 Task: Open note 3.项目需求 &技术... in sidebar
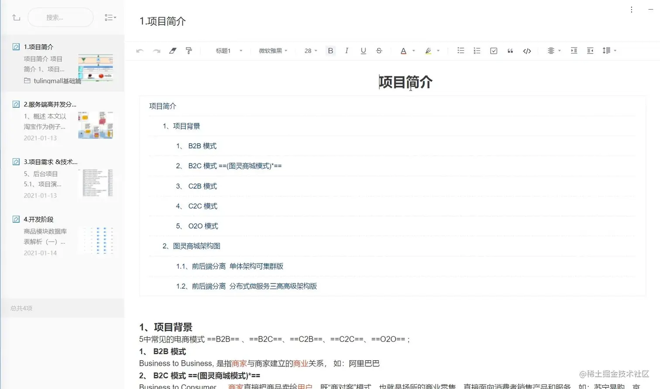point(62,178)
